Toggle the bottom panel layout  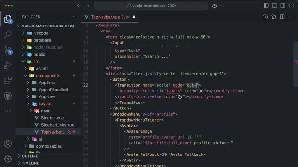coord(274,6)
